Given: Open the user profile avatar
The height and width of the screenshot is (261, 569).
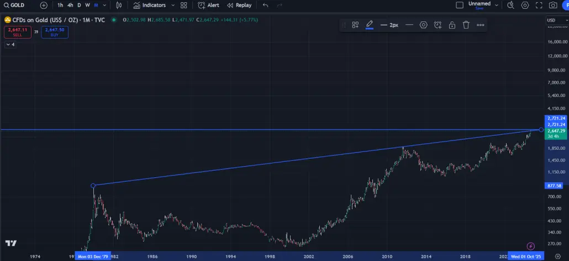Looking at the screenshot, I should (565, 5).
